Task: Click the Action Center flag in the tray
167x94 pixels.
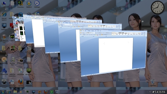Action: [150, 92]
